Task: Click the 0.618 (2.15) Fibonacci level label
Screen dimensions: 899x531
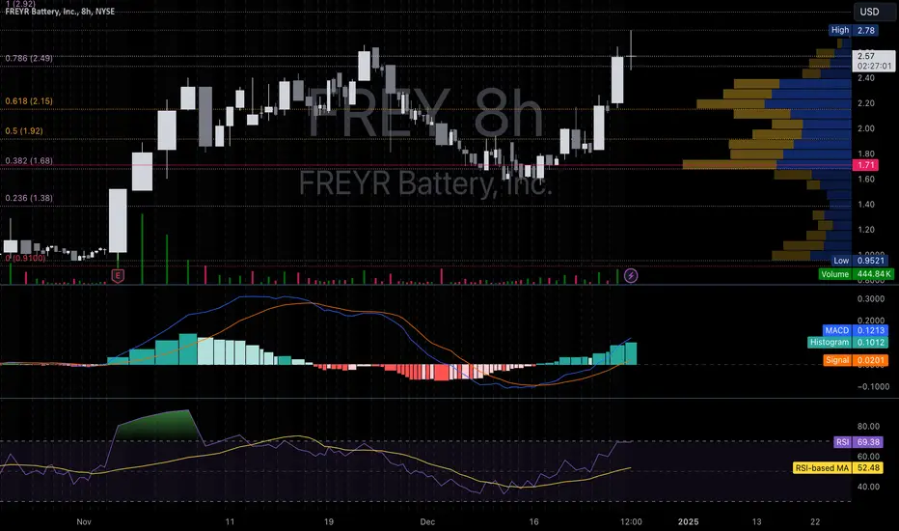Action: coord(29,101)
